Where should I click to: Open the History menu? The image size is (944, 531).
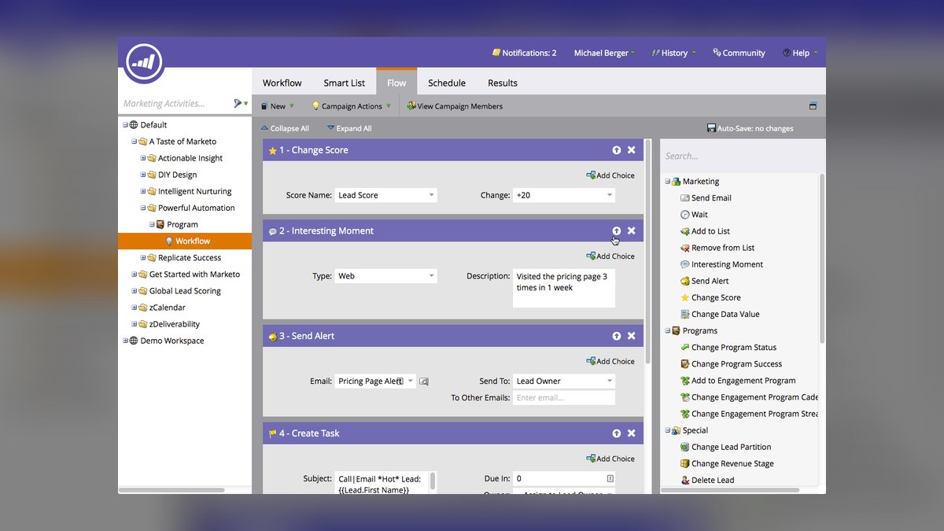point(674,53)
